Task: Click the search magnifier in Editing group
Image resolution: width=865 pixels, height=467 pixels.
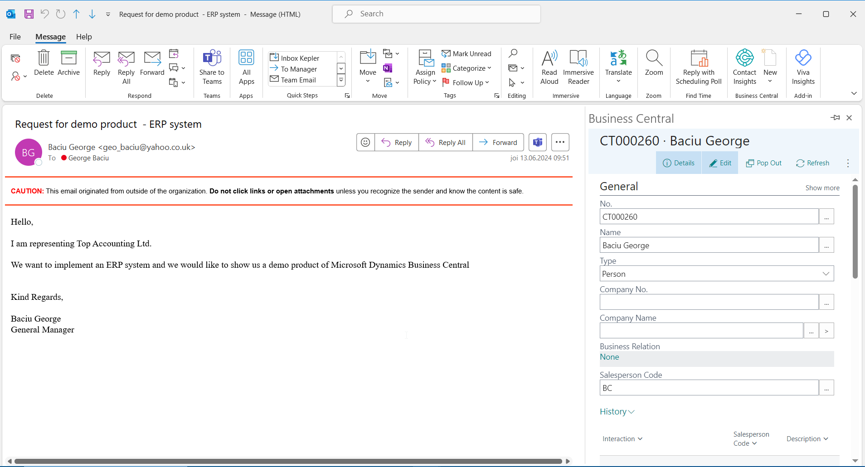Action: tap(513, 53)
